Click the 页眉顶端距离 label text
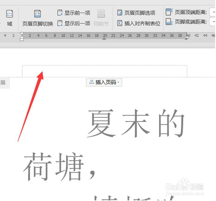This screenshot has height=201, width=216. pos(191,12)
